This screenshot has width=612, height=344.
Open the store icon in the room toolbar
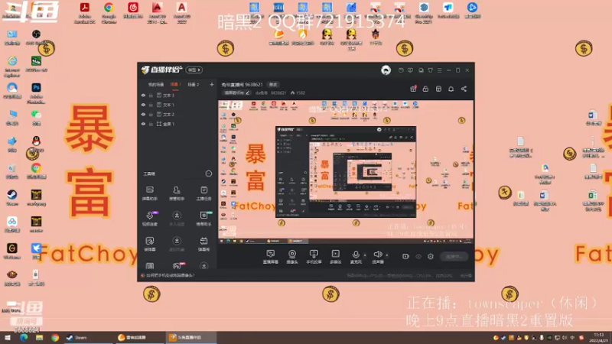[438, 89]
